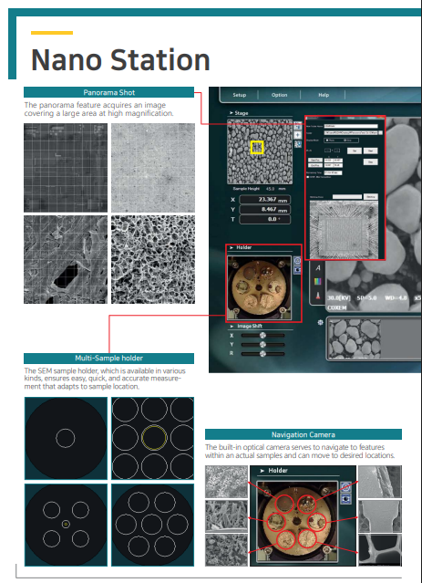Click the Image Shift R slider knob
Screen dimensions: 422x583
[262, 354]
